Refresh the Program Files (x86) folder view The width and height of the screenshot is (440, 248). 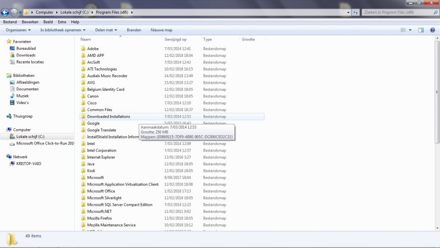click(x=355, y=12)
